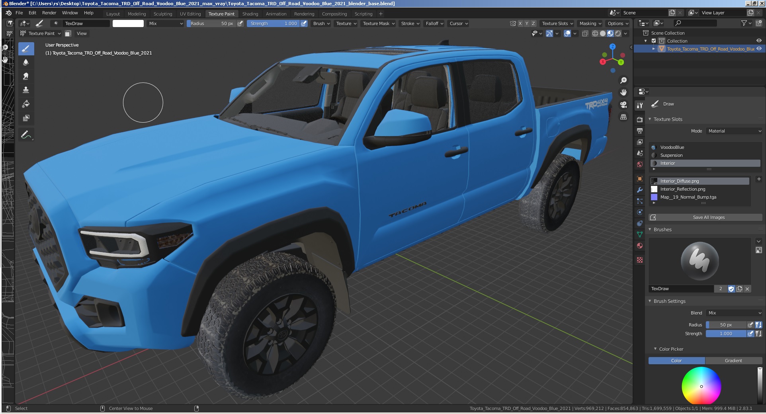Hide Toyota_Tacoma object with eye icon
The width and height of the screenshot is (766, 414).
click(x=759, y=49)
